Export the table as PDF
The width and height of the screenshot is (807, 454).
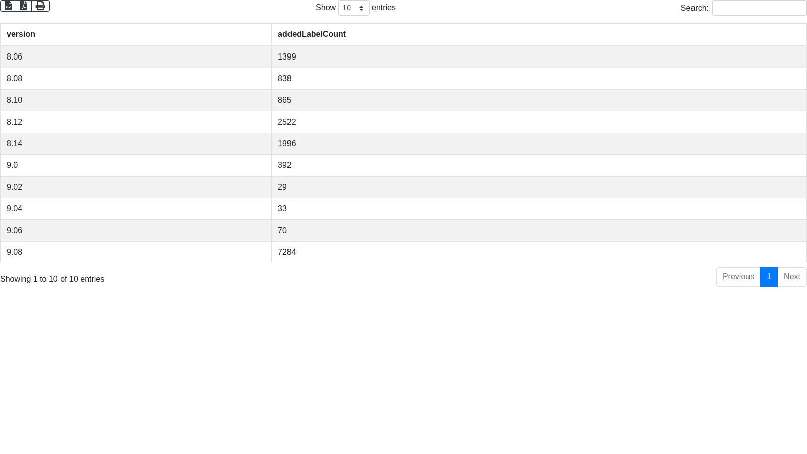24,6
